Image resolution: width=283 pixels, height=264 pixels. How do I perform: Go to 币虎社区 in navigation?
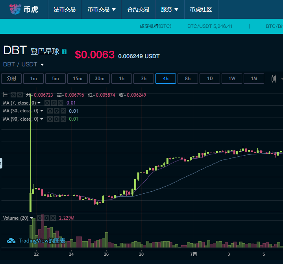(201, 9)
